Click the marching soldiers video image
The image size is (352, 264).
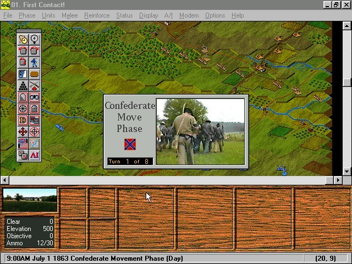[200, 131]
